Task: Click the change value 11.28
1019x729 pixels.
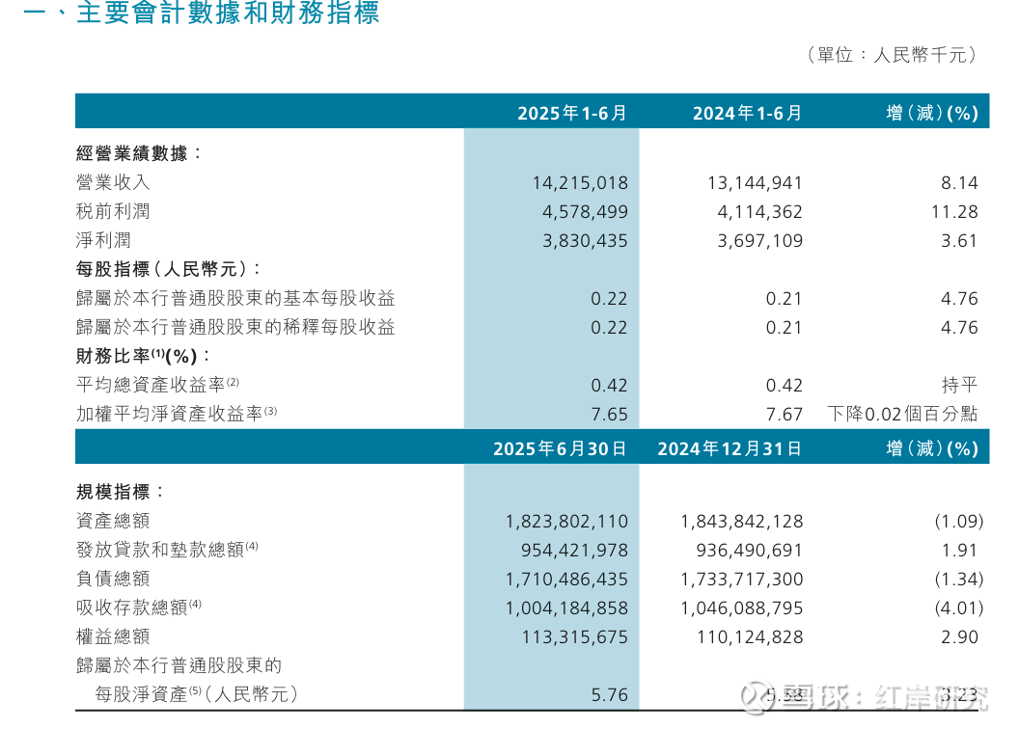Action: click(954, 212)
